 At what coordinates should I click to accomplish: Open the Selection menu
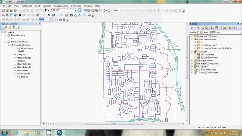(x=47, y=6)
